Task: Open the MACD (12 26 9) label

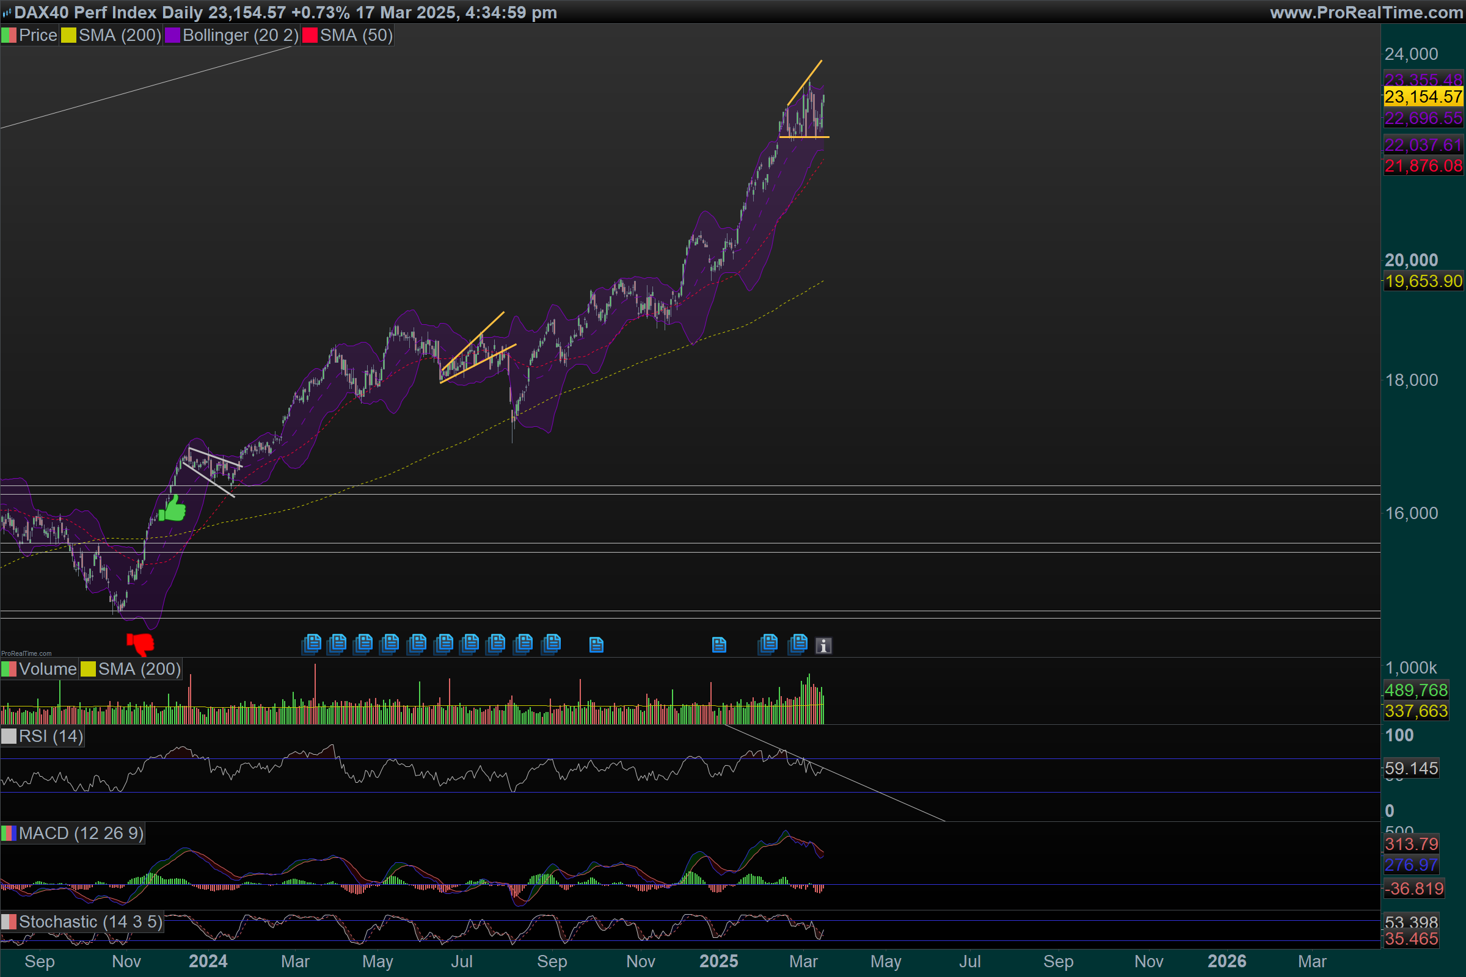Action: tap(81, 833)
